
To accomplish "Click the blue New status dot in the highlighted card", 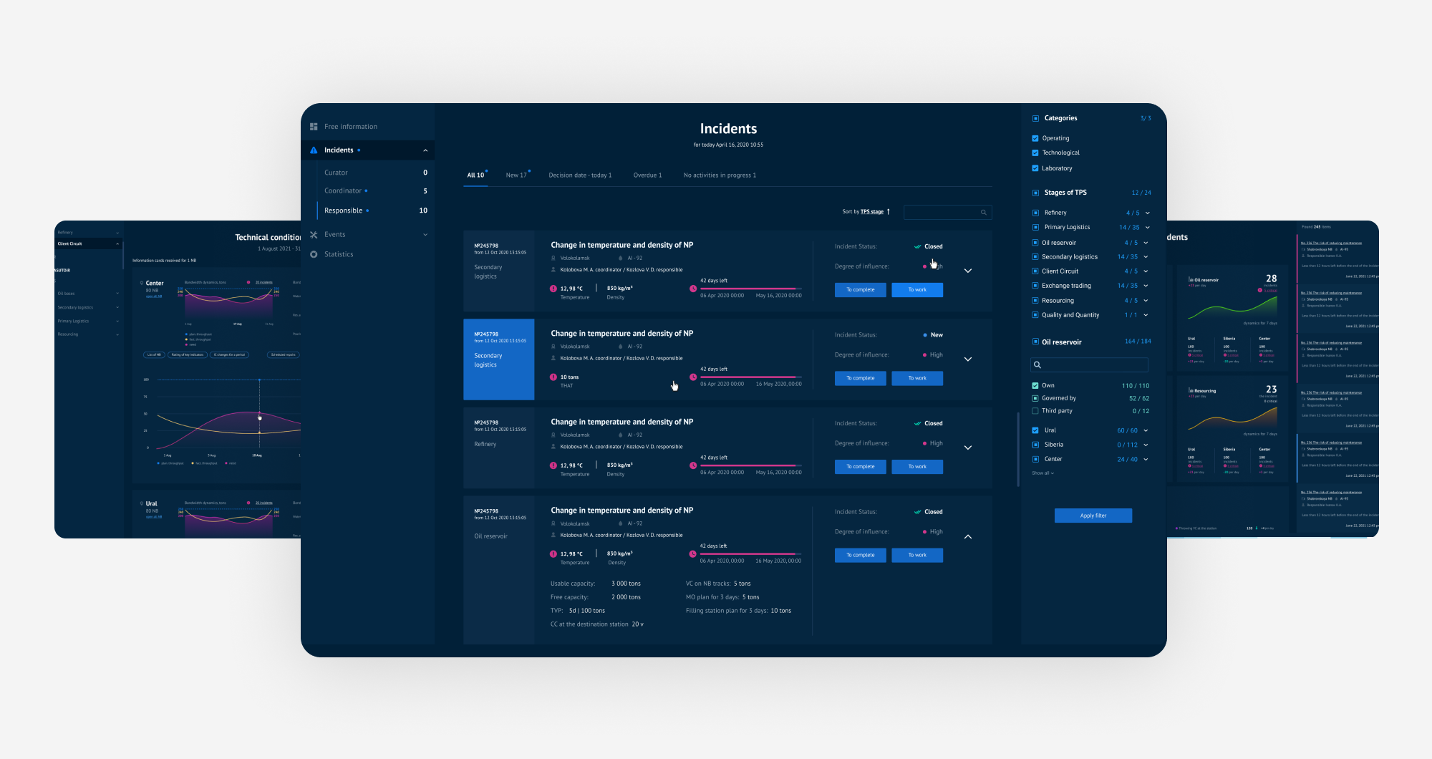I will pos(925,335).
